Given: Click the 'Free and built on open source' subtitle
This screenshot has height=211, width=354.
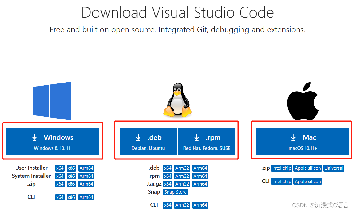Looking at the screenshot, I should pos(177,30).
